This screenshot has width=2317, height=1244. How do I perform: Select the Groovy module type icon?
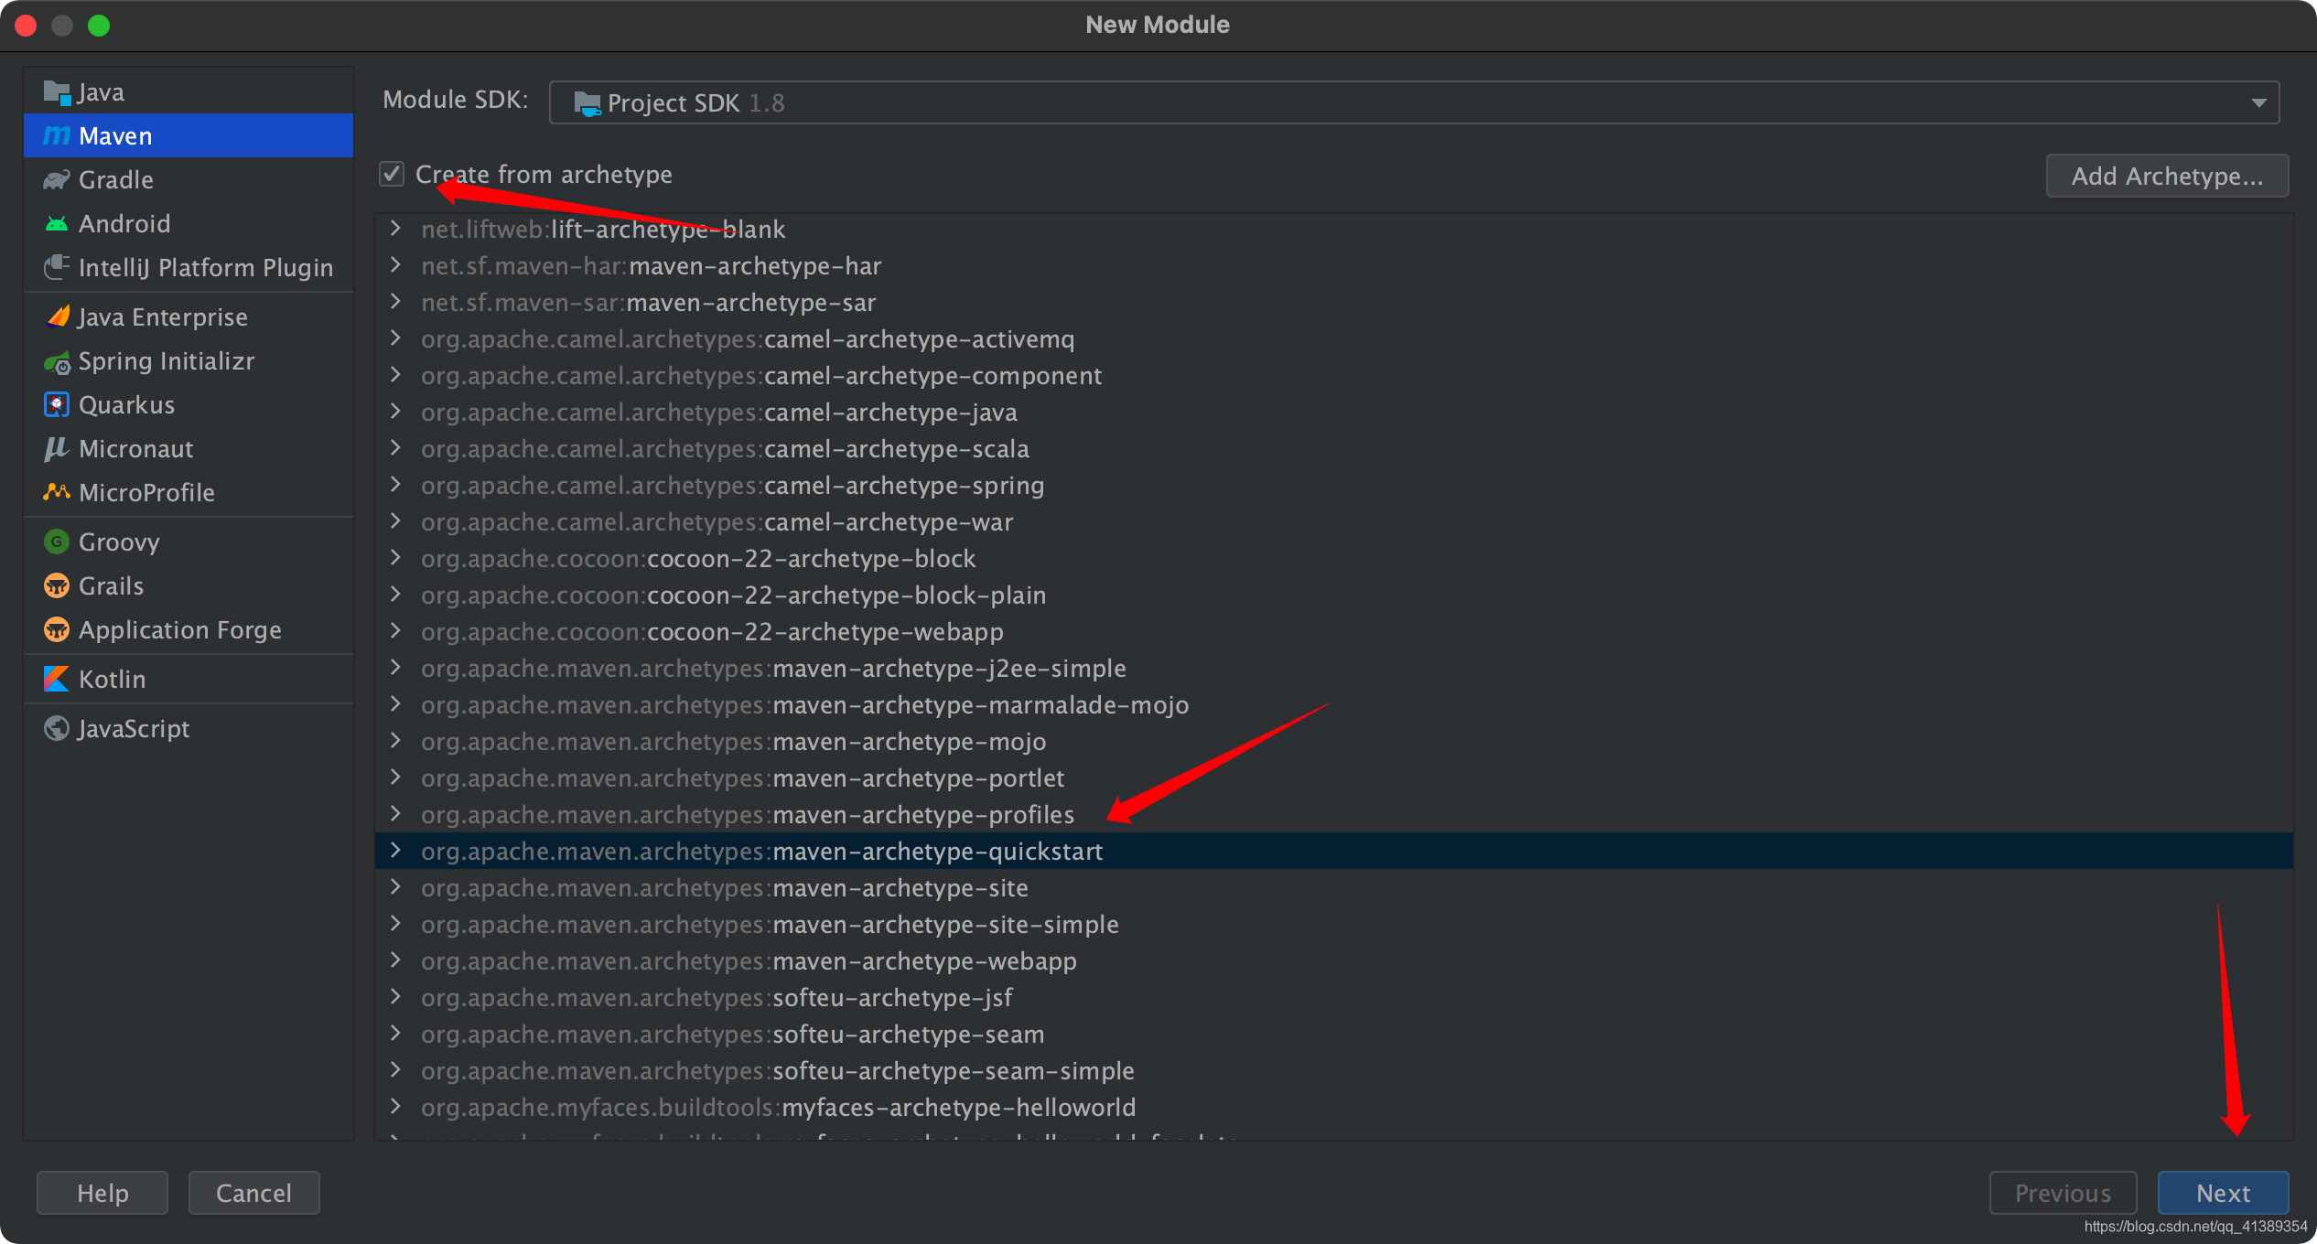pyautogui.click(x=55, y=541)
